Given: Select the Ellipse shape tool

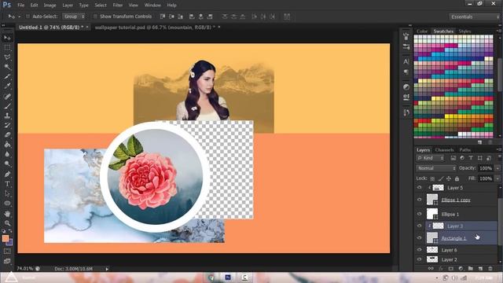Looking at the screenshot, I should 7,203.
